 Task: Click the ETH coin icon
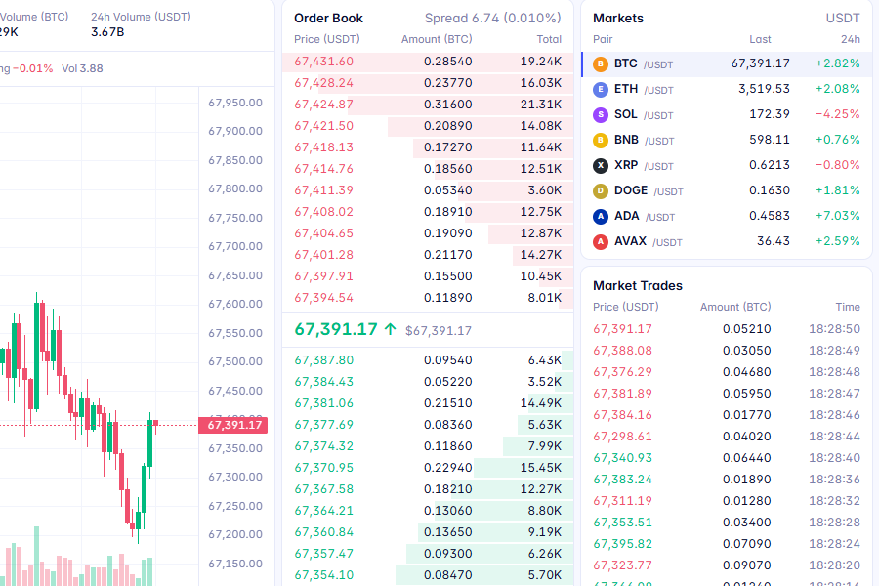click(601, 89)
